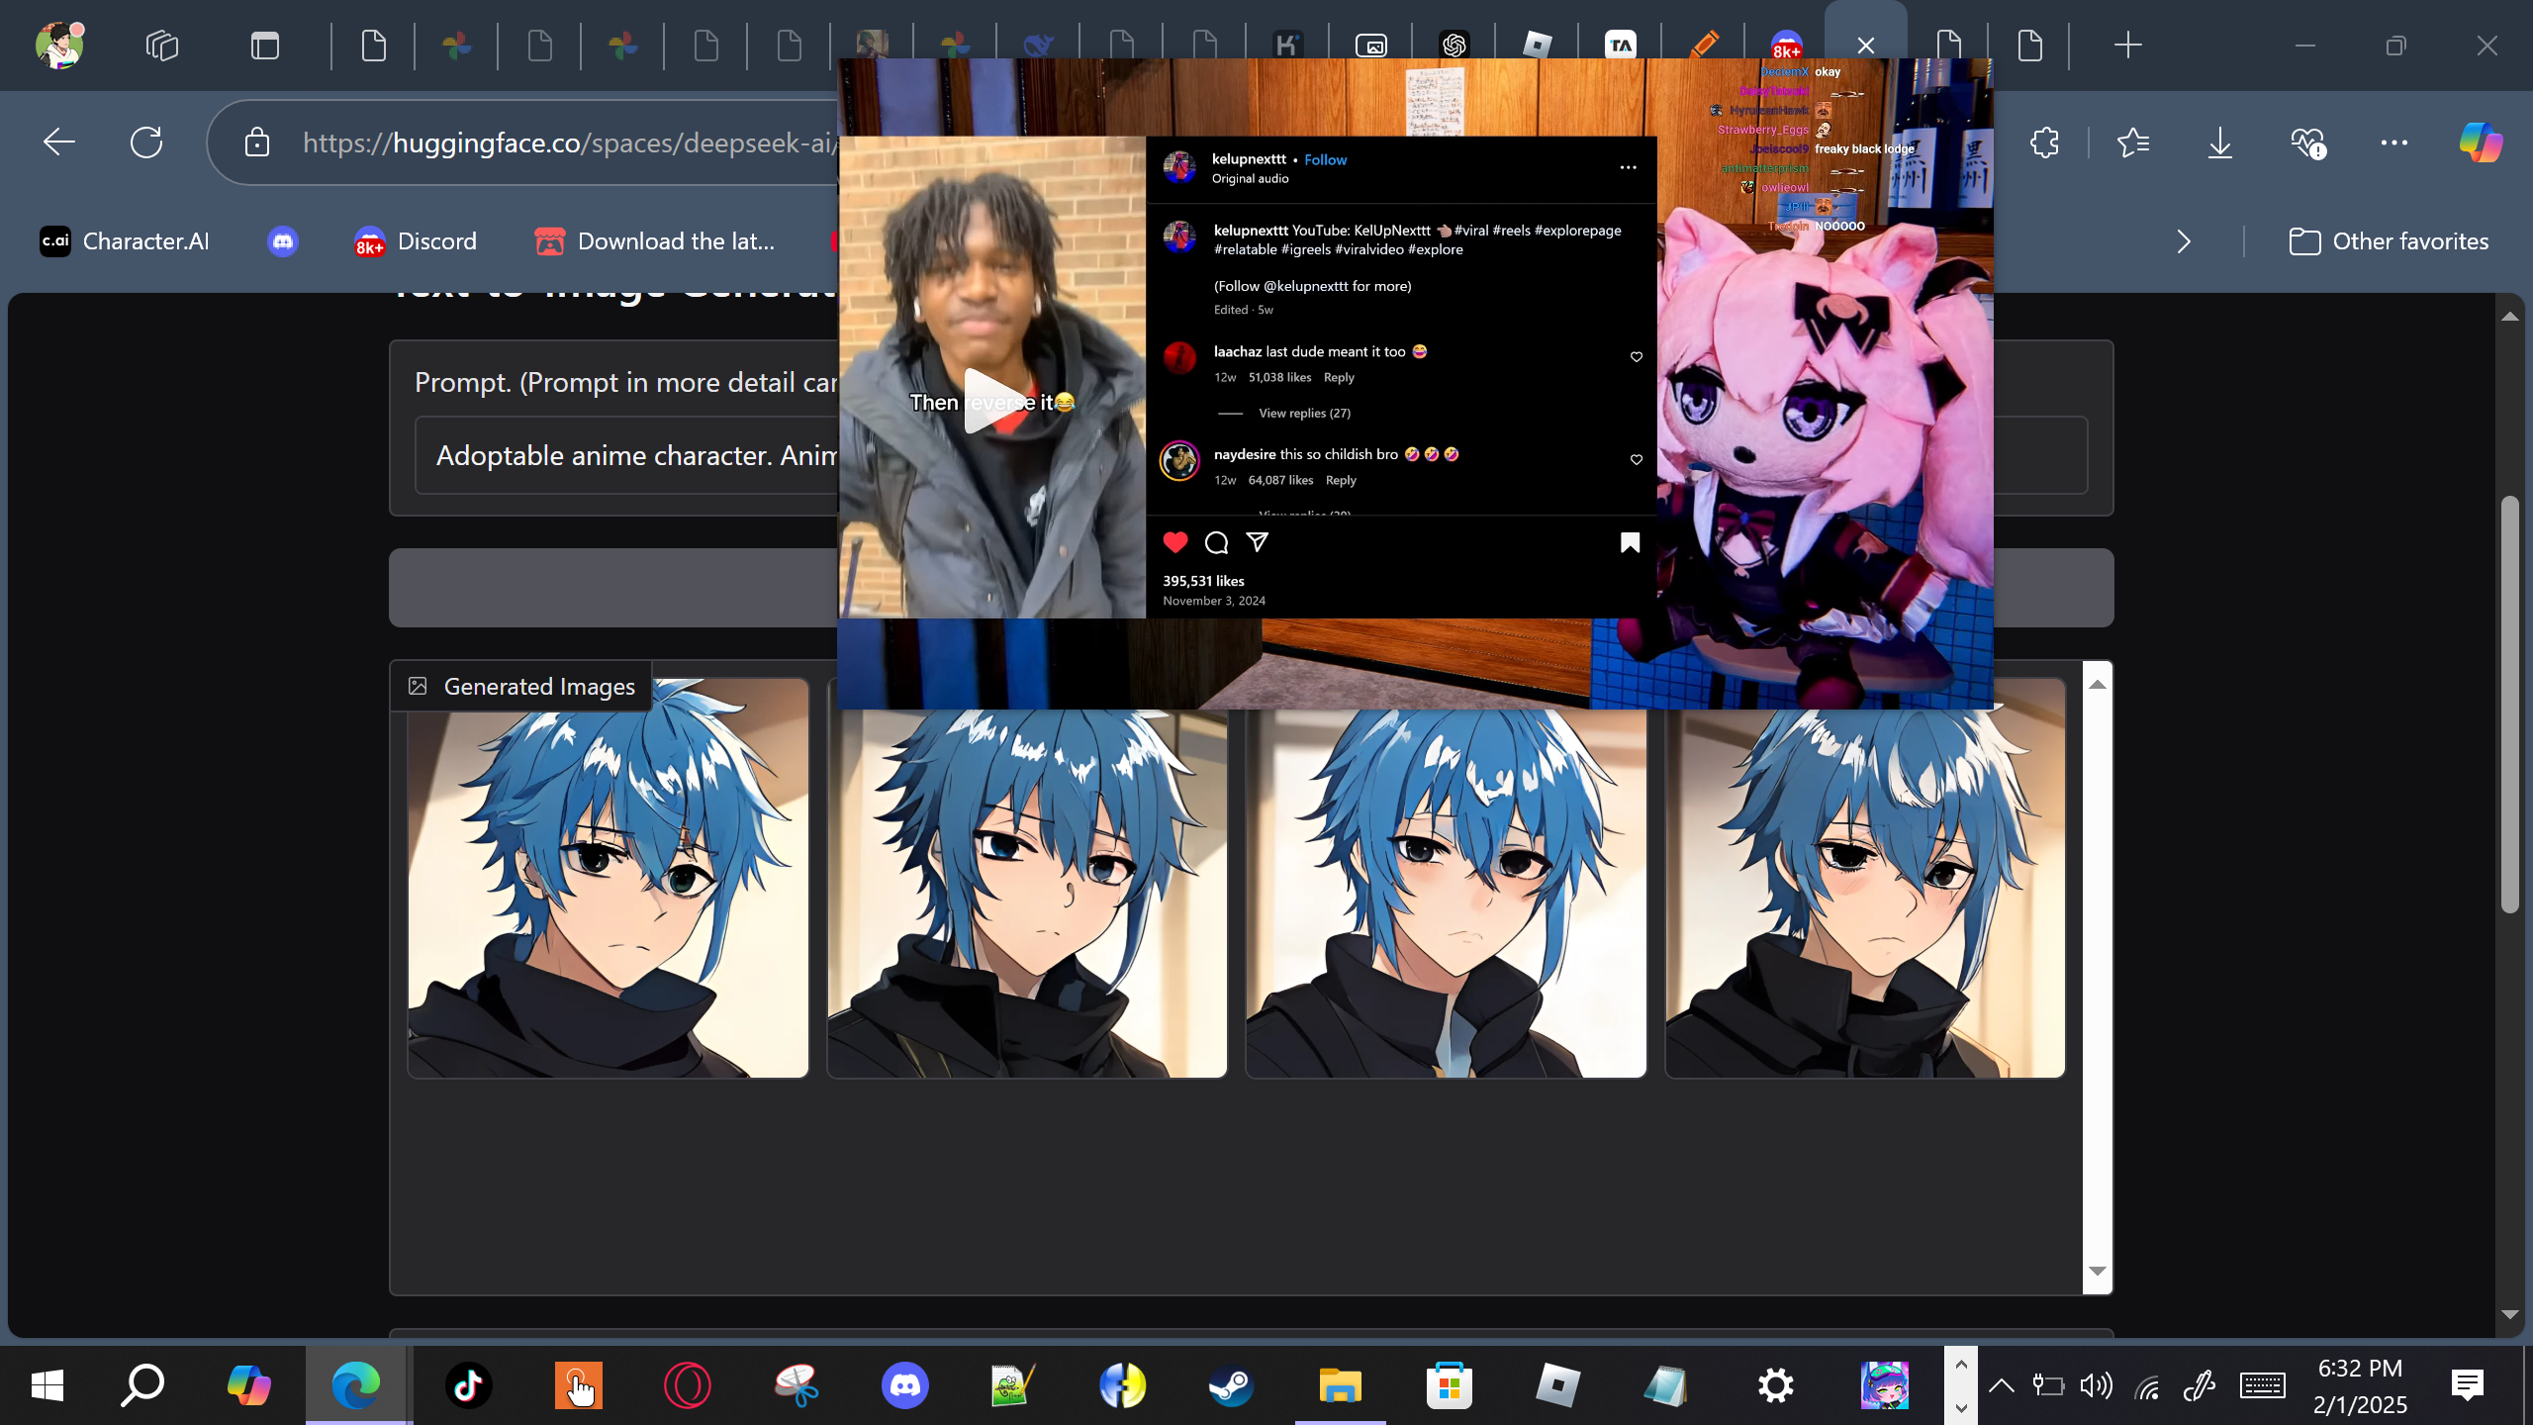2533x1425 pixels.
Task: Click the share paper-plane icon on the post
Action: coord(1257,542)
